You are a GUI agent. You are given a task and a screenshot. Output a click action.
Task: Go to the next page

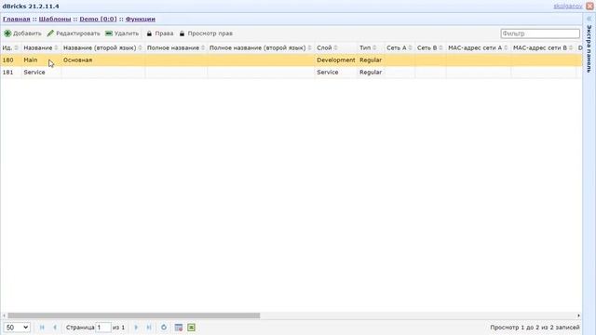(x=136, y=327)
